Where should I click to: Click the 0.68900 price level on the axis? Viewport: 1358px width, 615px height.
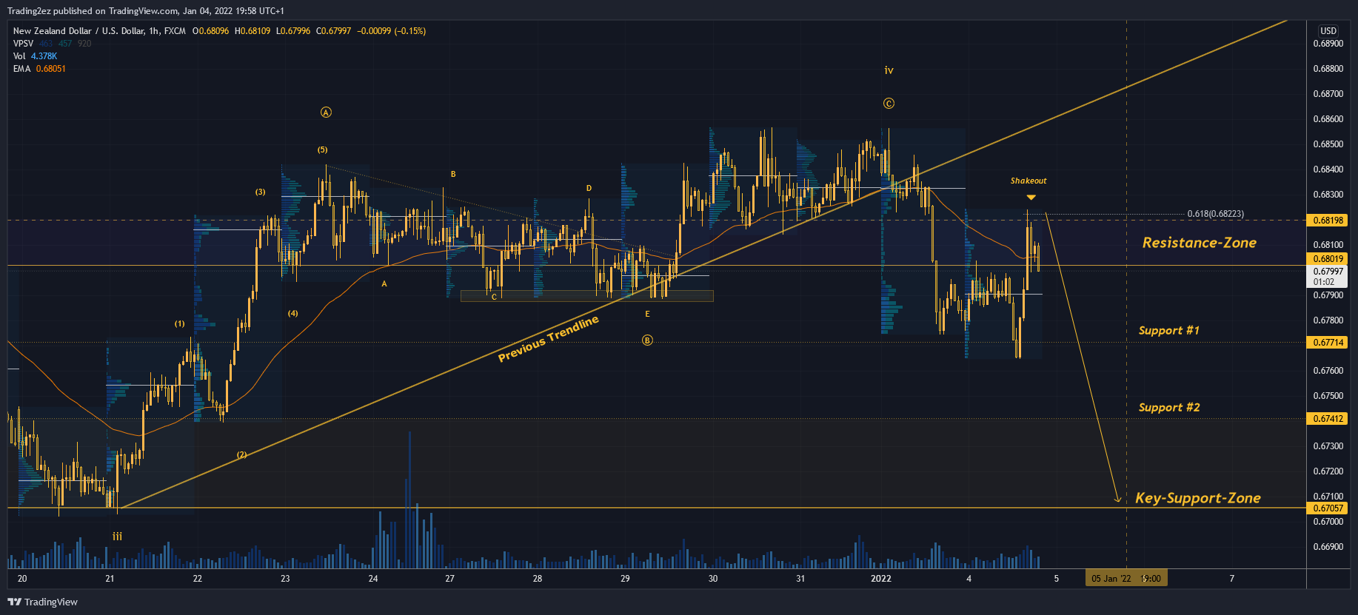(1328, 44)
